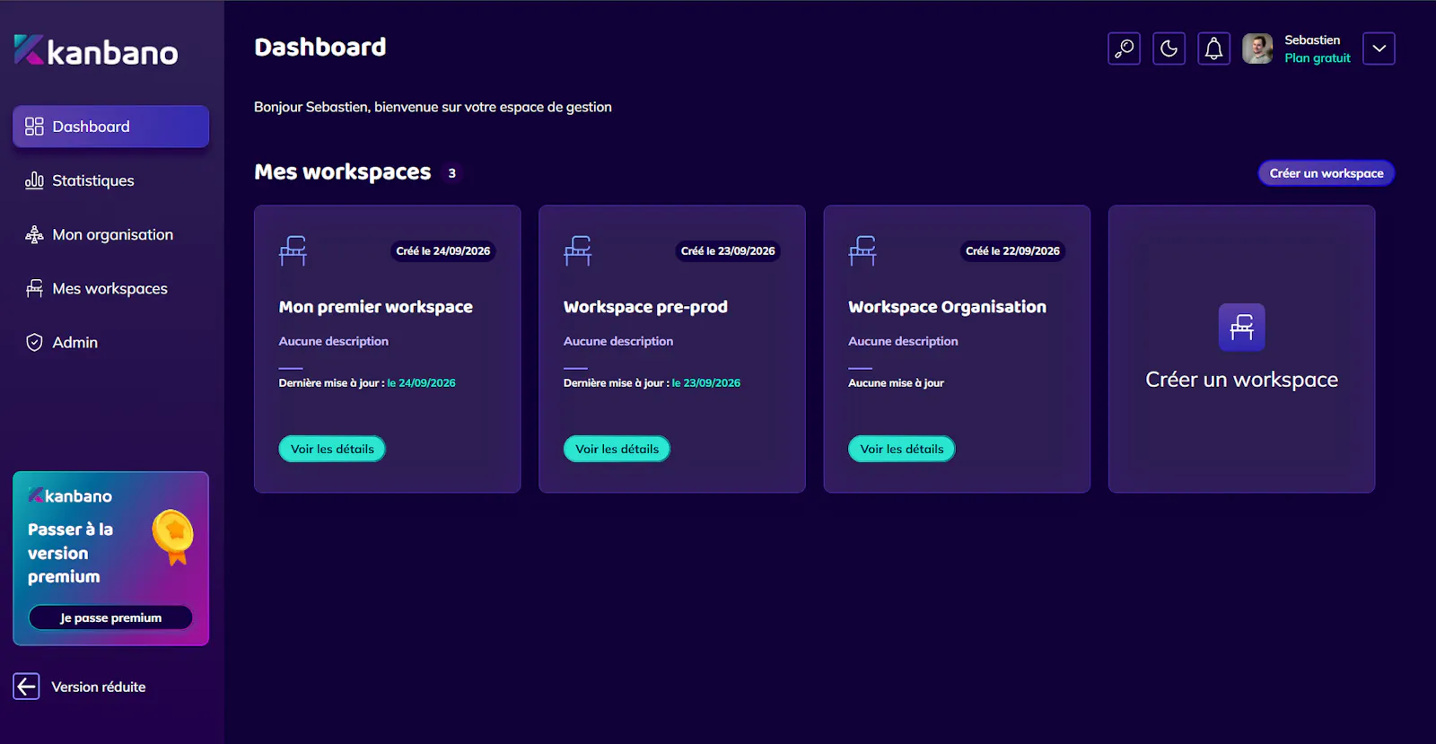Screen dimensions: 1436x744
Task: View details of Workspace pre-prod
Action: click(x=617, y=449)
